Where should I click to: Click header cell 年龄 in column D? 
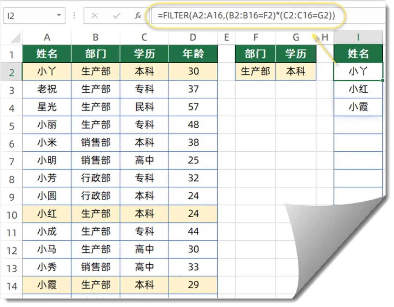coord(193,54)
